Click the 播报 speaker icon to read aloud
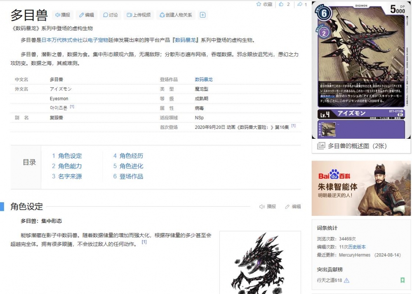This screenshot has height=294, width=412. point(59,15)
